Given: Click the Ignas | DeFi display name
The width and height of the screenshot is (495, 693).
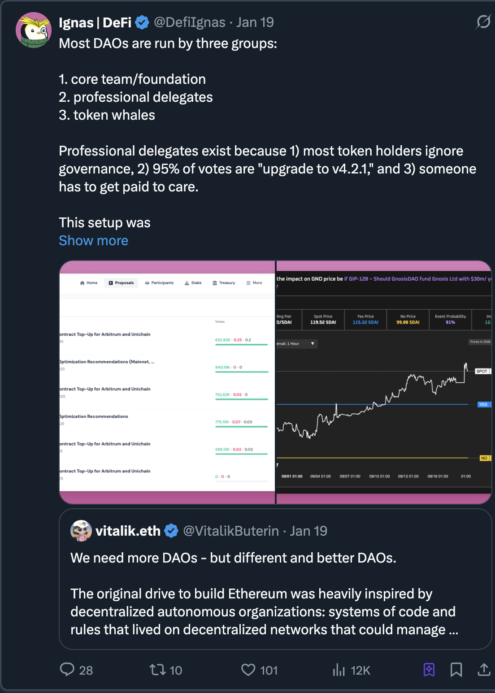Looking at the screenshot, I should click(95, 22).
